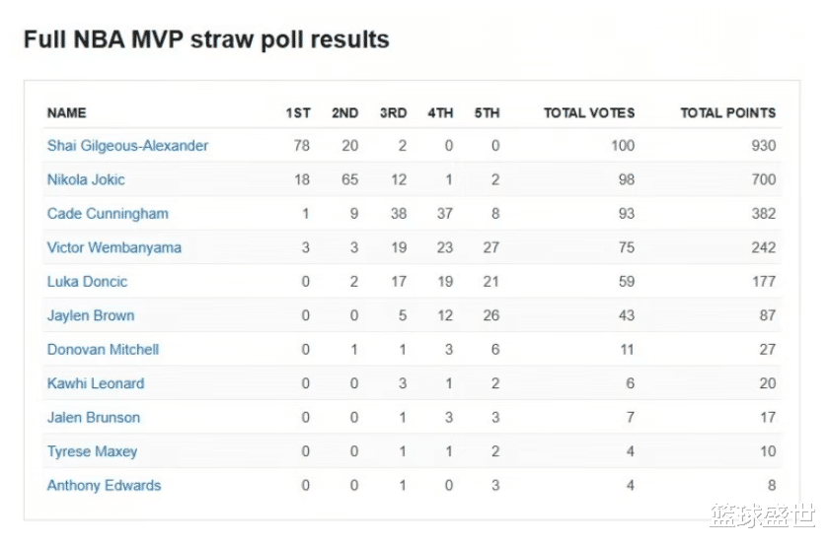
Task: Open Shai Gilgeous-Alexander player link
Action: point(127,146)
